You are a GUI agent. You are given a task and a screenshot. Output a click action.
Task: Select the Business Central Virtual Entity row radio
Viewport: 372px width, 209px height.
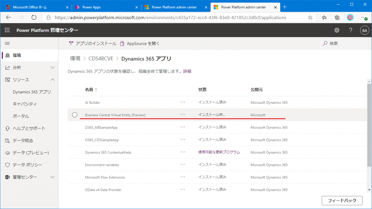(x=74, y=115)
